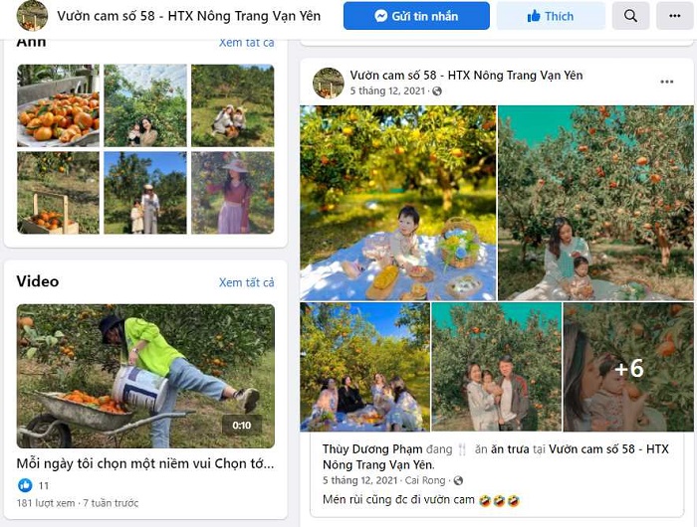Image resolution: width=697 pixels, height=527 pixels.
Task: Open the post options three-dot menu
Action: 667,82
